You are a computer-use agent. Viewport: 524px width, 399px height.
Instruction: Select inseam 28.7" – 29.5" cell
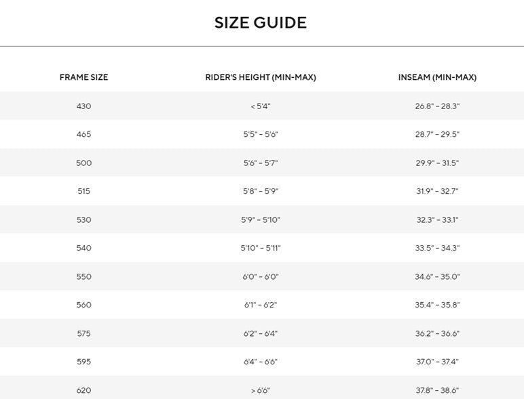(x=437, y=134)
